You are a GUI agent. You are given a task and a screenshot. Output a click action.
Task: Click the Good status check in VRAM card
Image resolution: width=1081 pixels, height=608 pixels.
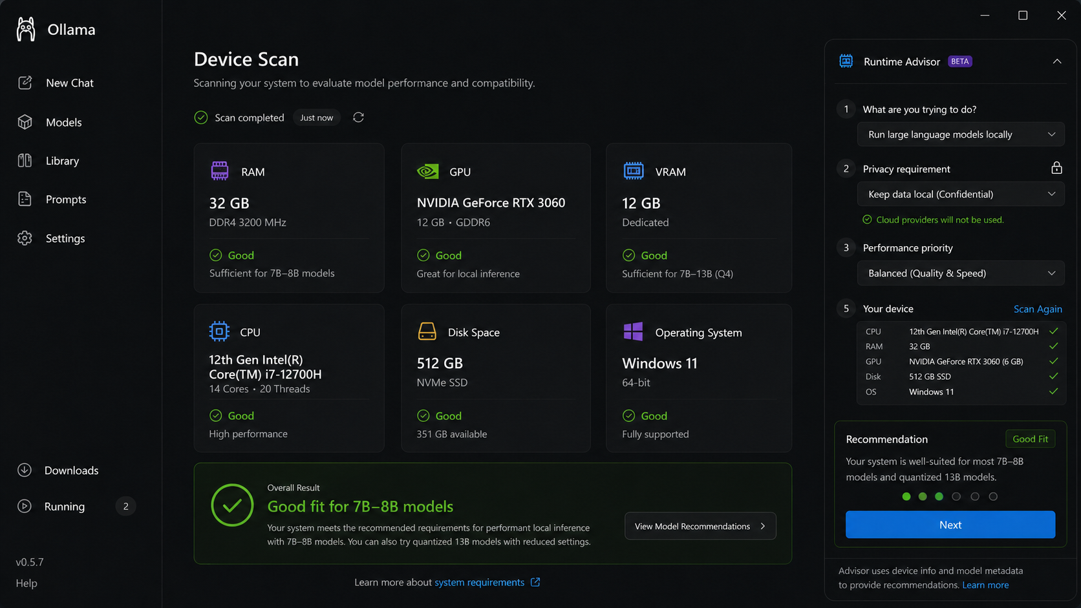point(628,255)
